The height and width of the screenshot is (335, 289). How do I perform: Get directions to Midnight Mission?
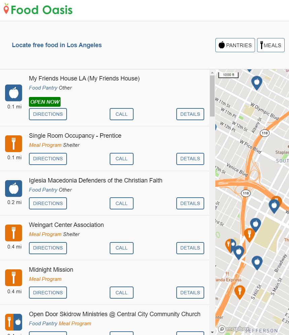click(x=48, y=293)
